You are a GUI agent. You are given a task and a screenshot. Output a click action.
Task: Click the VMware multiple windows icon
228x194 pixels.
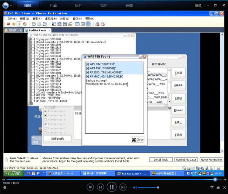click(71, 24)
